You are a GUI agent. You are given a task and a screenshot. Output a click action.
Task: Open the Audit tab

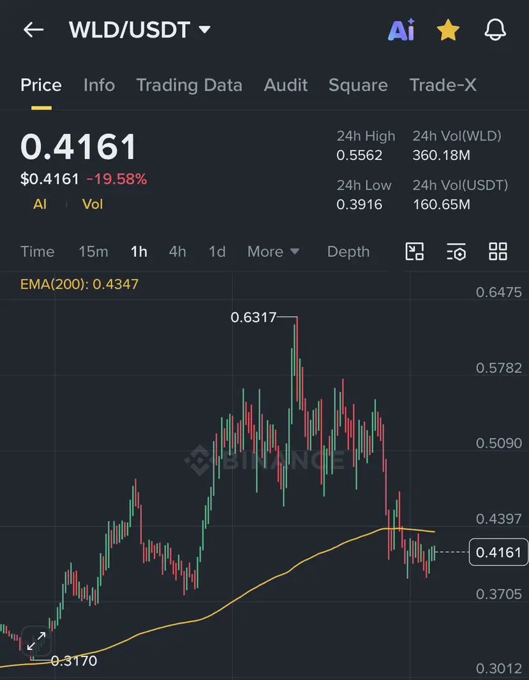point(286,85)
